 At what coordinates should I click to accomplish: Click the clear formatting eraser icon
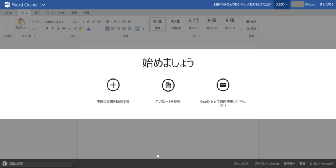[99, 22]
